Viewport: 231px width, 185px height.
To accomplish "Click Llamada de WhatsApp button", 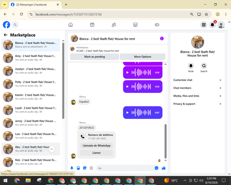I will click(x=97, y=146).
